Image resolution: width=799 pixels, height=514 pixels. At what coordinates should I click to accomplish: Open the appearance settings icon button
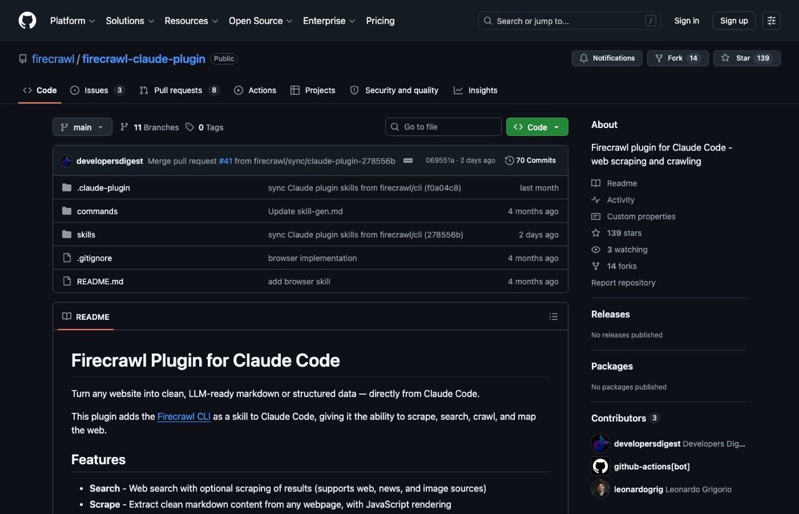pyautogui.click(x=772, y=21)
